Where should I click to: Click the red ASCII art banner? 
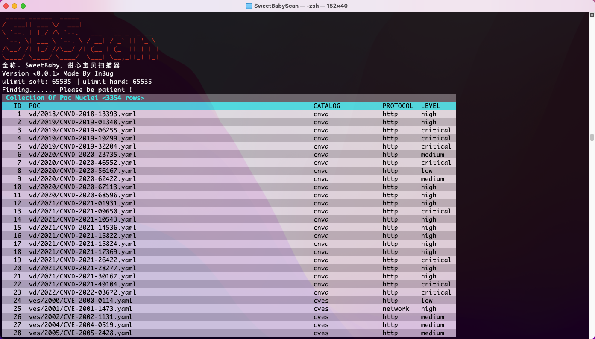pyautogui.click(x=81, y=39)
